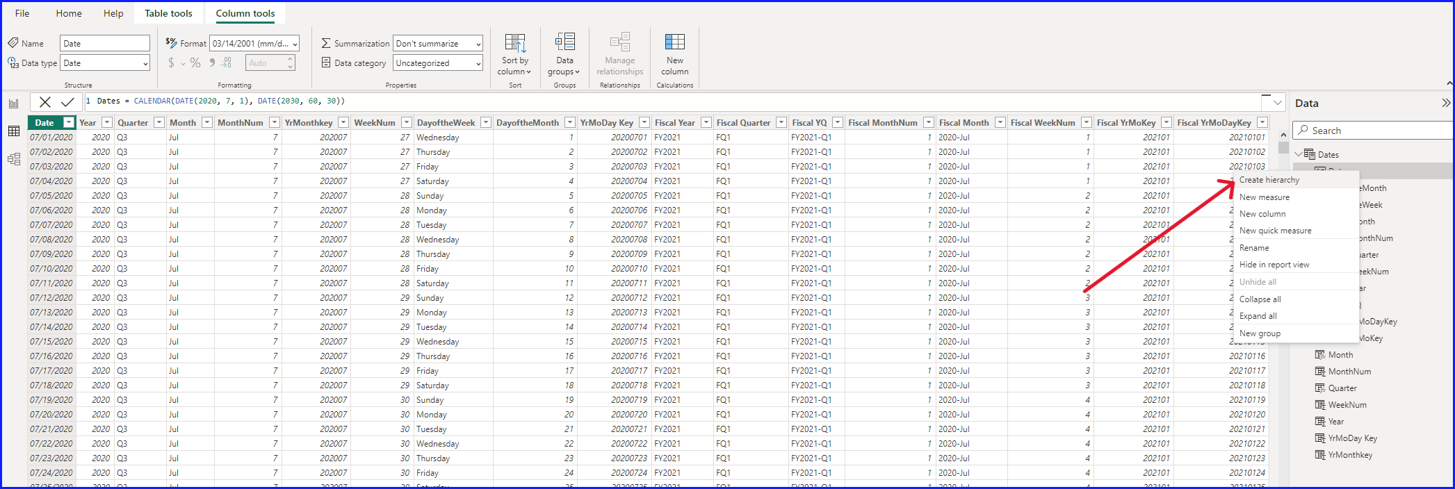The image size is (1455, 489).
Task: Collapse the Data pane with double chevron
Action: click(1446, 103)
